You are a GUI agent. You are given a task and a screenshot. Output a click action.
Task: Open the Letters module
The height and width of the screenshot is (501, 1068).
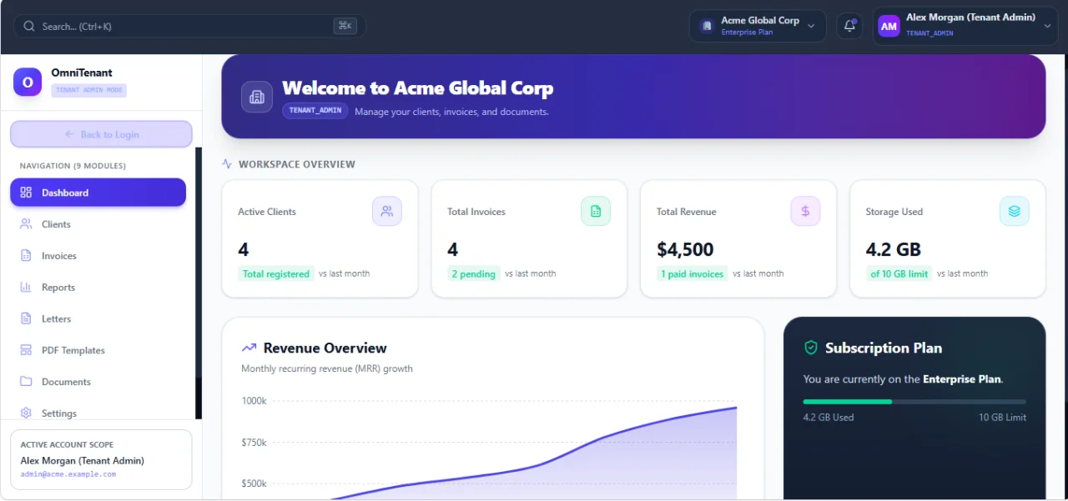click(98, 319)
